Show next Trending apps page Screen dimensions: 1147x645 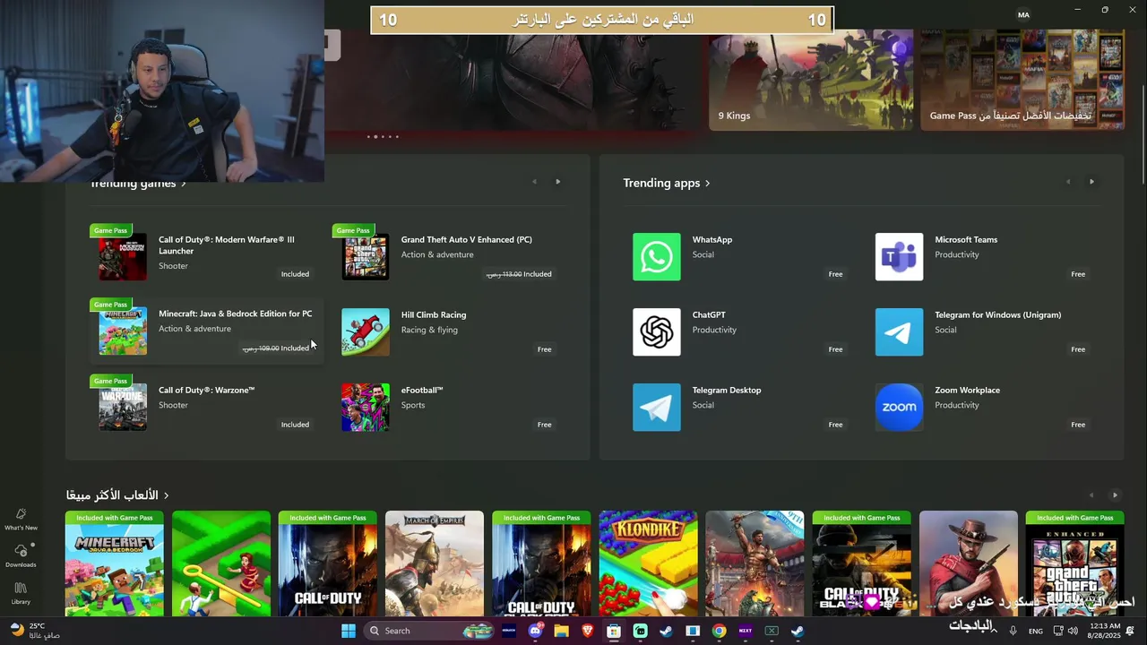(x=1091, y=182)
